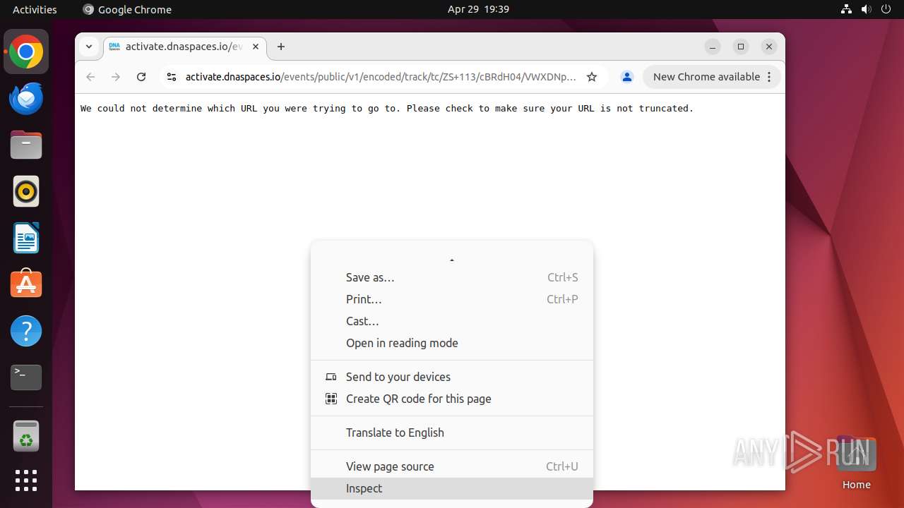Open the volume indicator in top bar
This screenshot has width=904, height=508.
(x=867, y=9)
